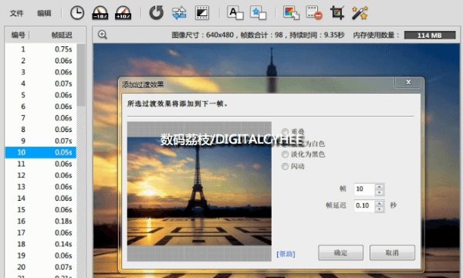Click the zoom magnifier icon
The height and width of the screenshot is (278, 463).
pos(103,35)
